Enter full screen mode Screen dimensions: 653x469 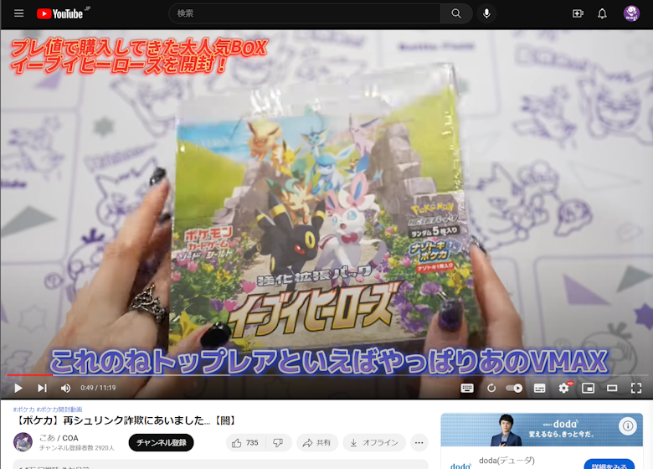pyautogui.click(x=636, y=389)
